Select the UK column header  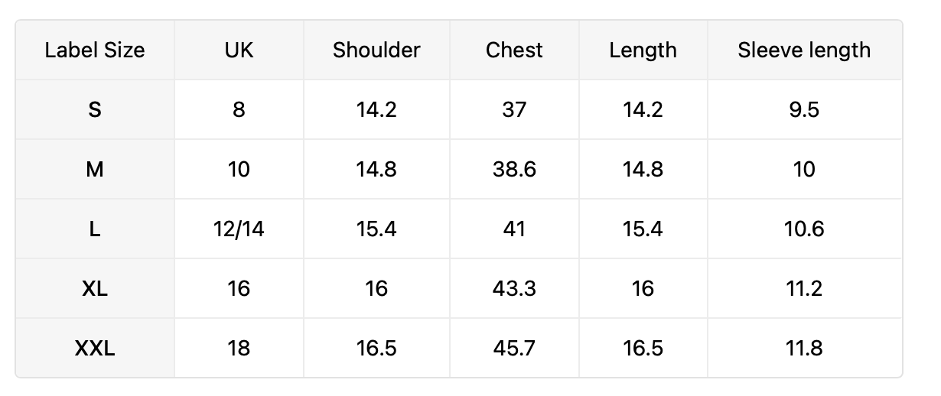click(239, 50)
